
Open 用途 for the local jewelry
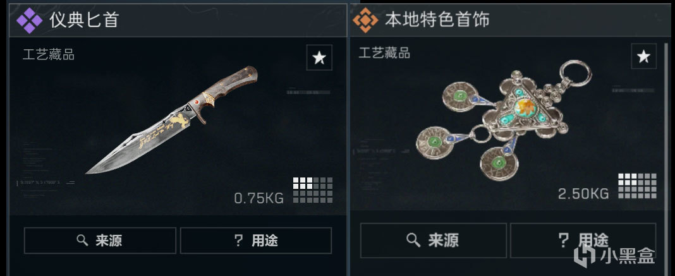[583, 241]
